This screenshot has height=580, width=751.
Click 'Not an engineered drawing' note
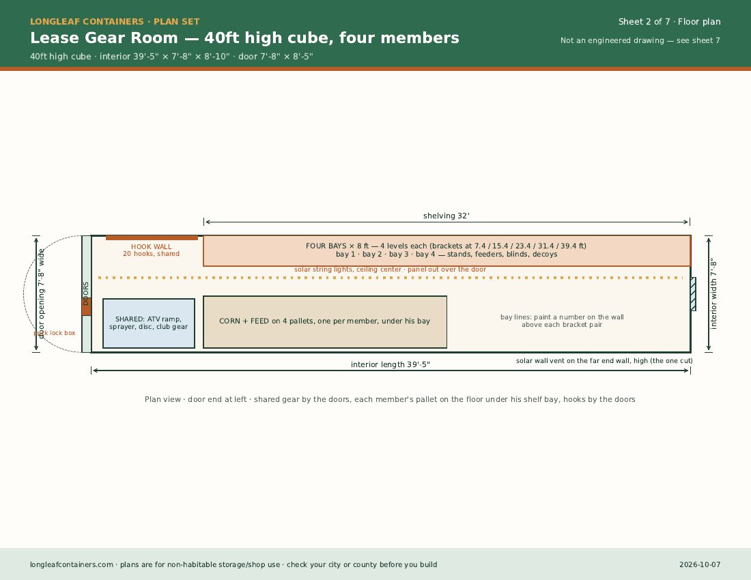[x=640, y=41]
